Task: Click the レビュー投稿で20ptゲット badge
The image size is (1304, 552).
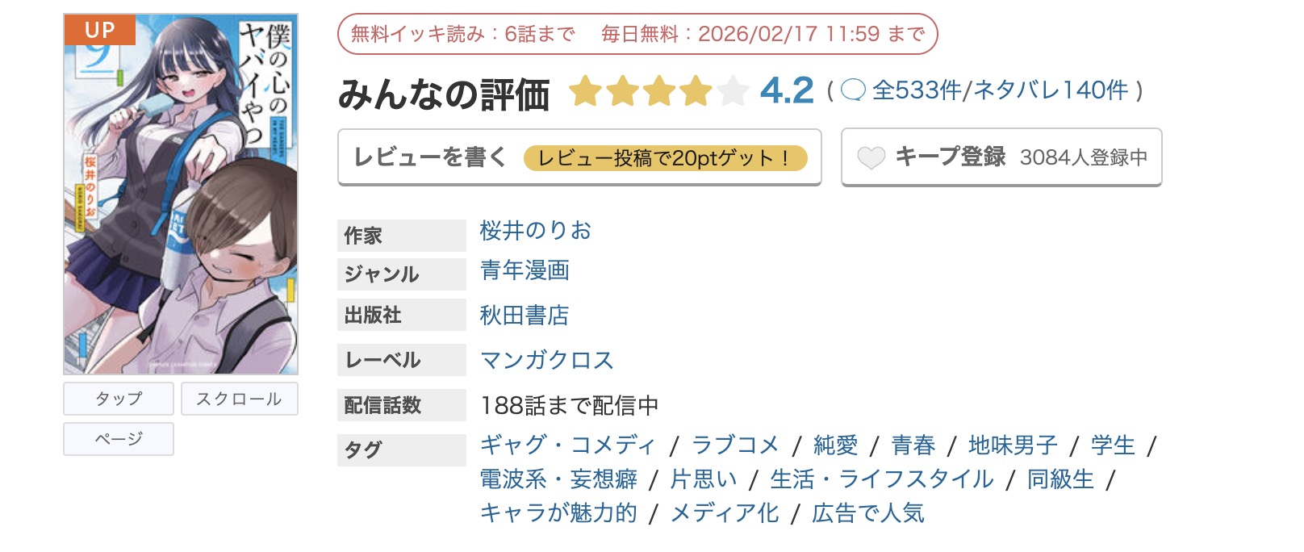Action: [x=666, y=159]
